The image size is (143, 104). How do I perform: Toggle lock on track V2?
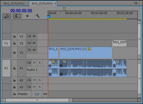14,43
